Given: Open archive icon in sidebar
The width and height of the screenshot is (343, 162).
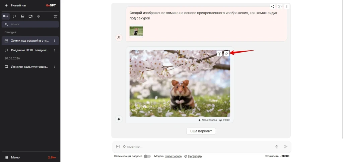Looking at the screenshot, I should click(x=56, y=16).
